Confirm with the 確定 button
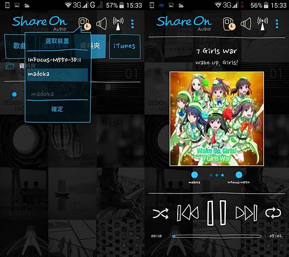Image resolution: width=289 pixels, height=257 pixels. pyautogui.click(x=57, y=109)
